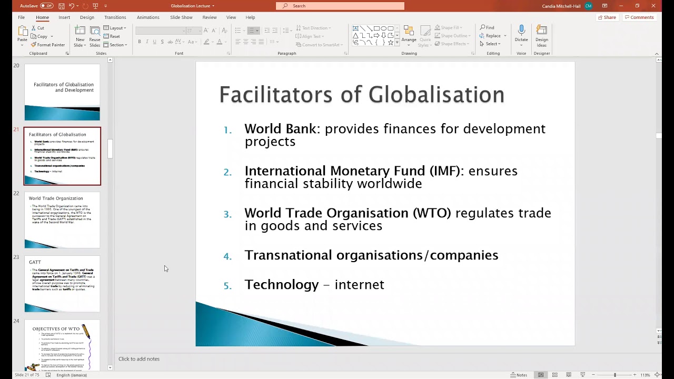The height and width of the screenshot is (379, 674).
Task: Click Reading View icon
Action: [x=569, y=375]
